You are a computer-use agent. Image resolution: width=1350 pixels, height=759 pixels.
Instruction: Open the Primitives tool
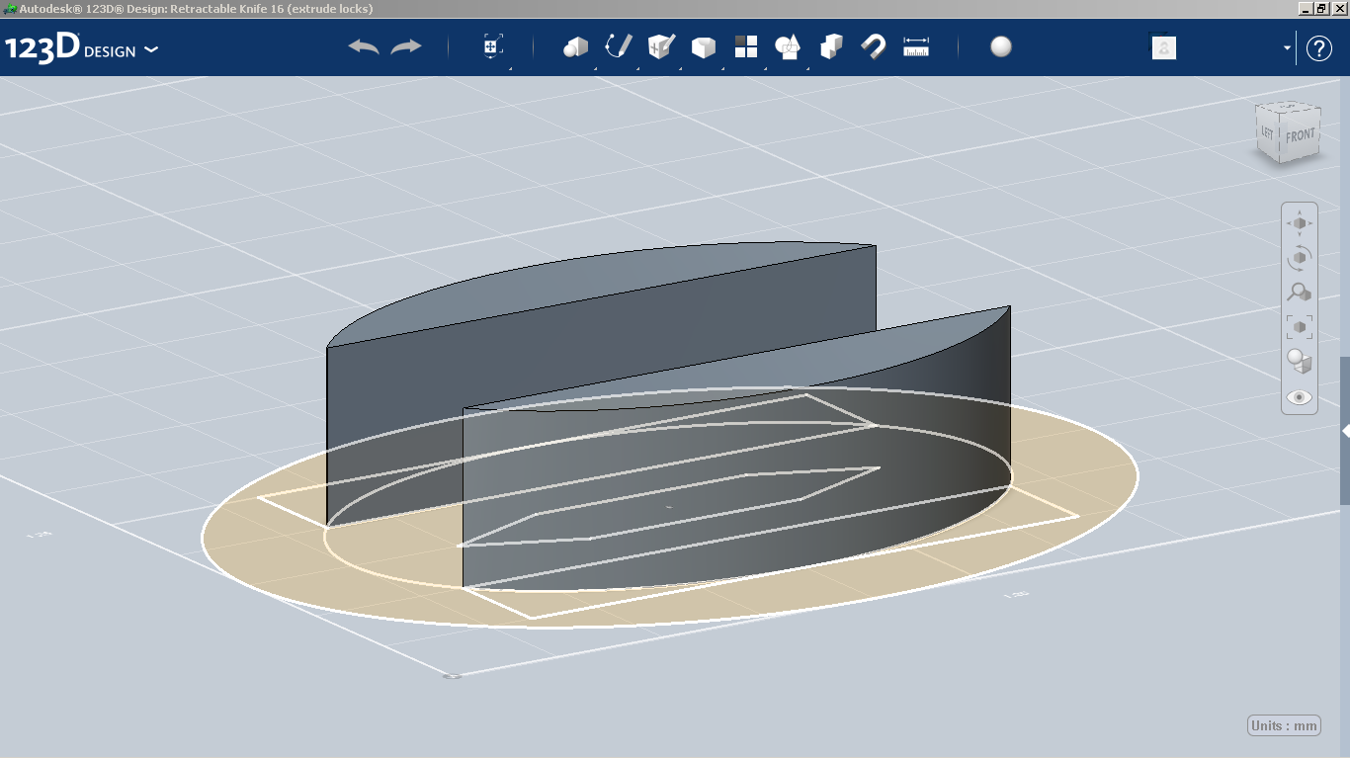[x=576, y=46]
